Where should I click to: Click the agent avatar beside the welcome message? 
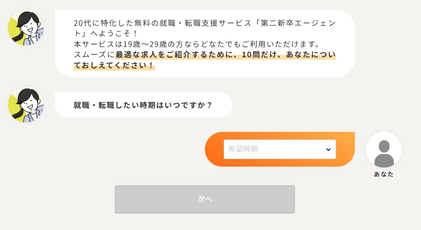[26, 29]
